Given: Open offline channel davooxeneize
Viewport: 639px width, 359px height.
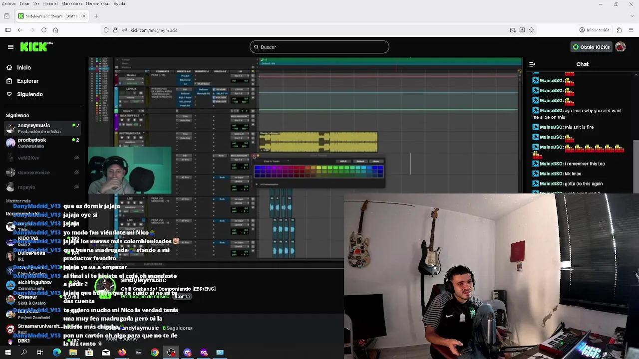Looking at the screenshot, I should pos(42,173).
